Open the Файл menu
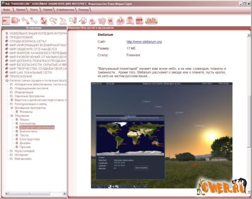Viewport: 252px width, 199px height. tap(7, 10)
